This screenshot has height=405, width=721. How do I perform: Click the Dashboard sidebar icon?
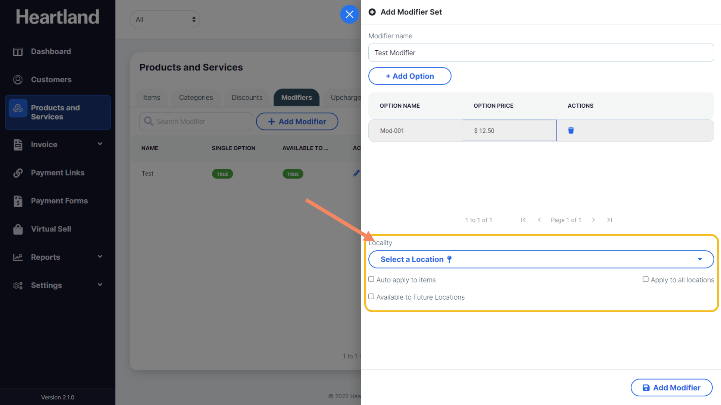tap(18, 51)
